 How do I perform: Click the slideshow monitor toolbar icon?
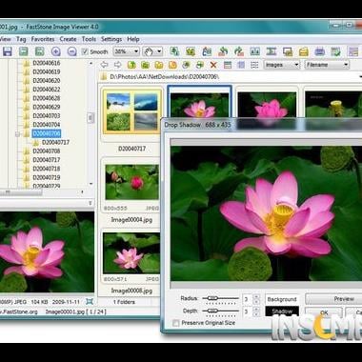[288, 51]
